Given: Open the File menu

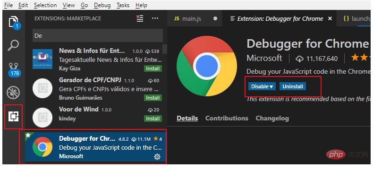Looking at the screenshot, I should coord(8,5).
